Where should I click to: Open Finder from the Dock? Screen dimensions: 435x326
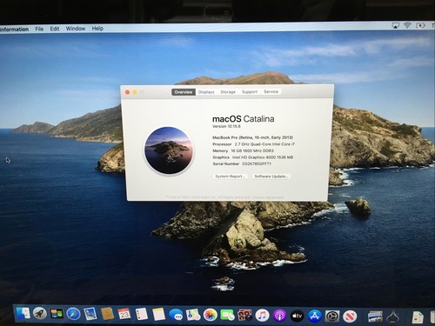[23, 313]
